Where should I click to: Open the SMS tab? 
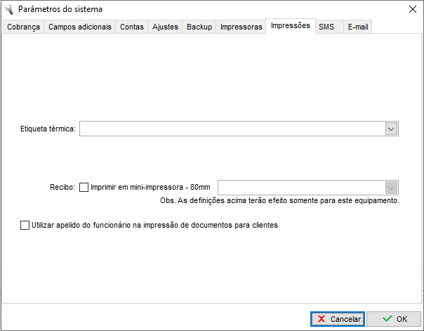[x=326, y=27]
